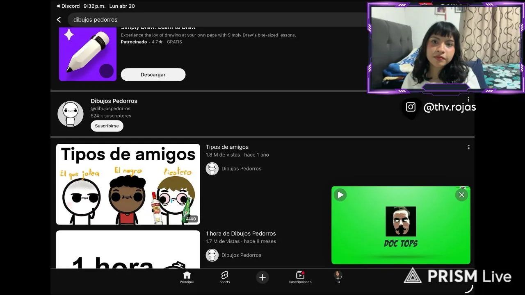Play the DOC TOPS miniplayer
525x295 pixels.
click(340, 195)
